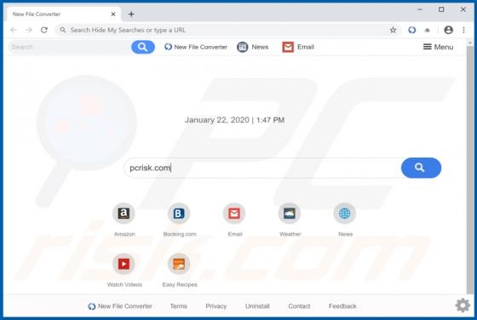The height and width of the screenshot is (320, 477).
Task: Click the large blue search button
Action: pos(421,168)
